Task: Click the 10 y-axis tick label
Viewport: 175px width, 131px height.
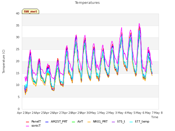Action: (x=17, y=85)
